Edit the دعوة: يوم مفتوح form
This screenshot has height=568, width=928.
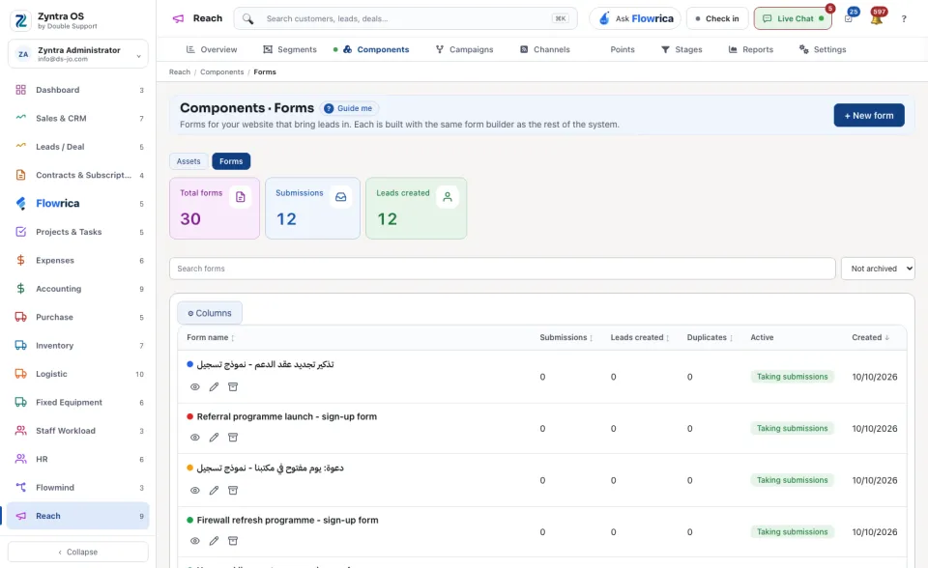214,491
